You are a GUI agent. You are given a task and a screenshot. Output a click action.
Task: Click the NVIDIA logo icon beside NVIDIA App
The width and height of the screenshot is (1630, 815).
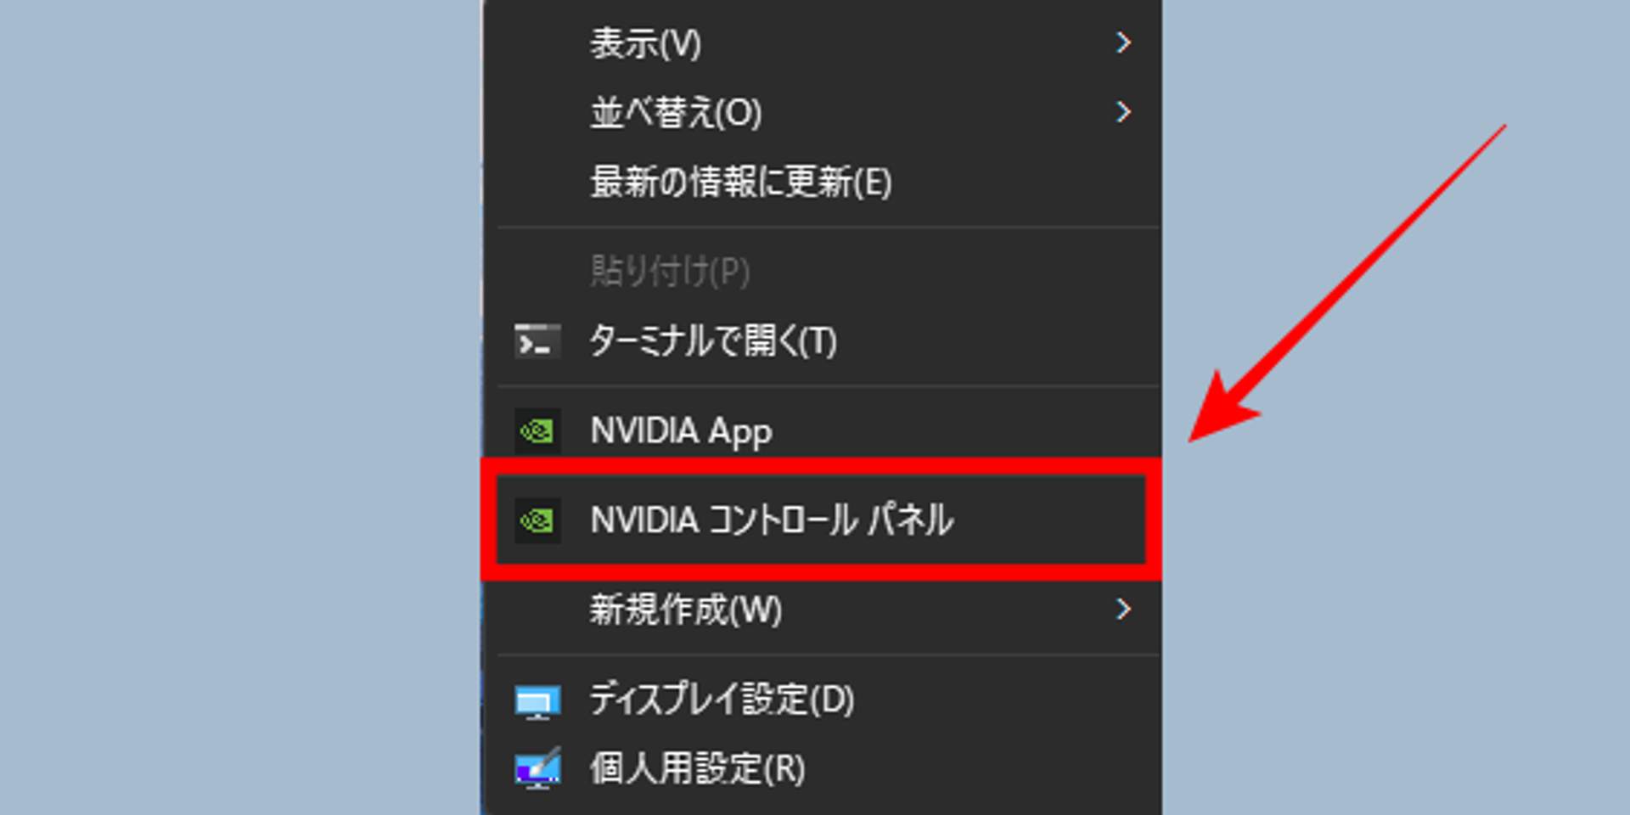click(x=537, y=431)
